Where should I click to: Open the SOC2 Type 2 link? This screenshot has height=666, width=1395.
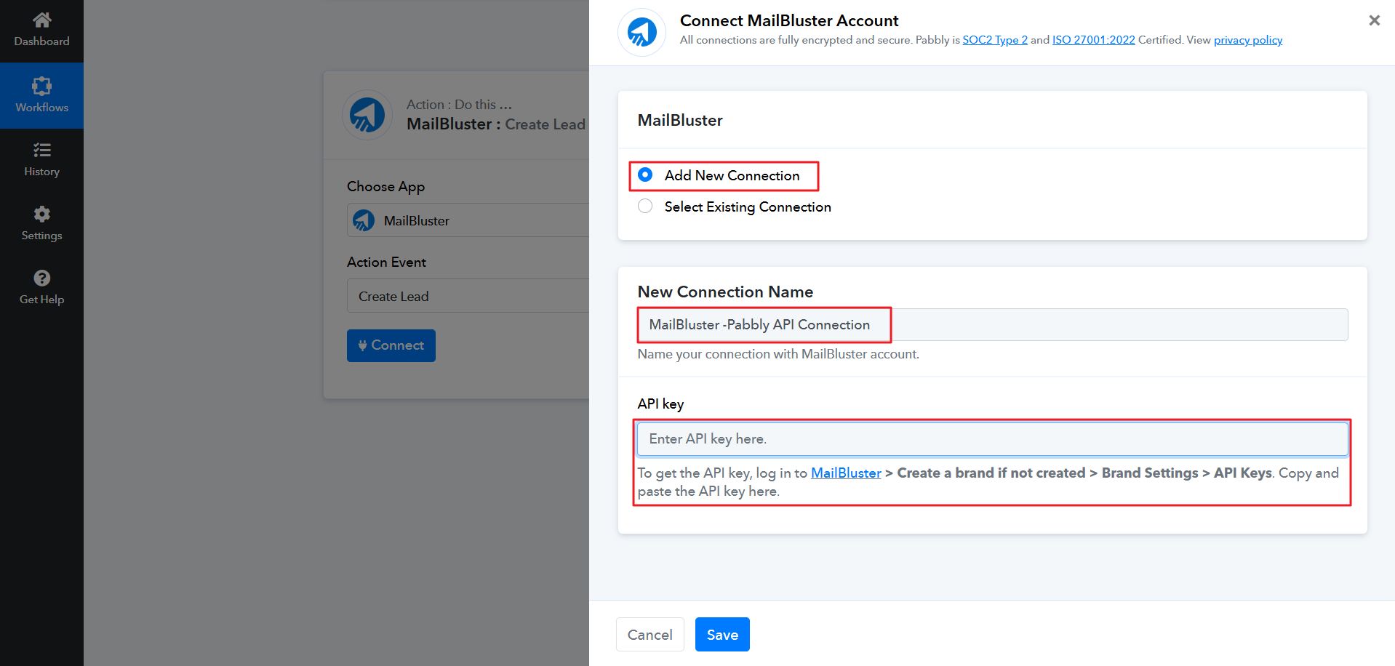[994, 40]
